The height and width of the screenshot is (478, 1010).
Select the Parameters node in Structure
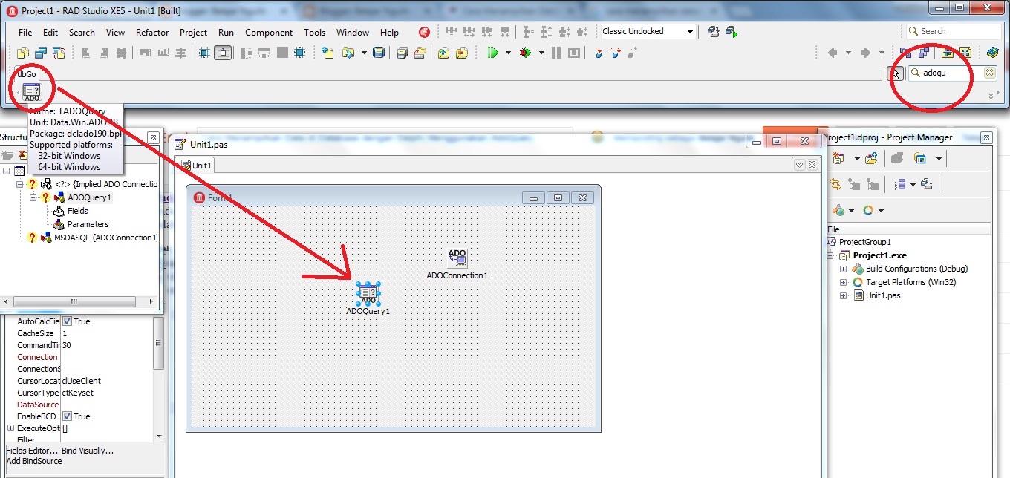tap(88, 224)
